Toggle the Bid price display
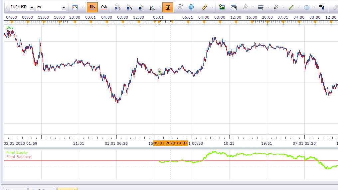 [x=92, y=7]
